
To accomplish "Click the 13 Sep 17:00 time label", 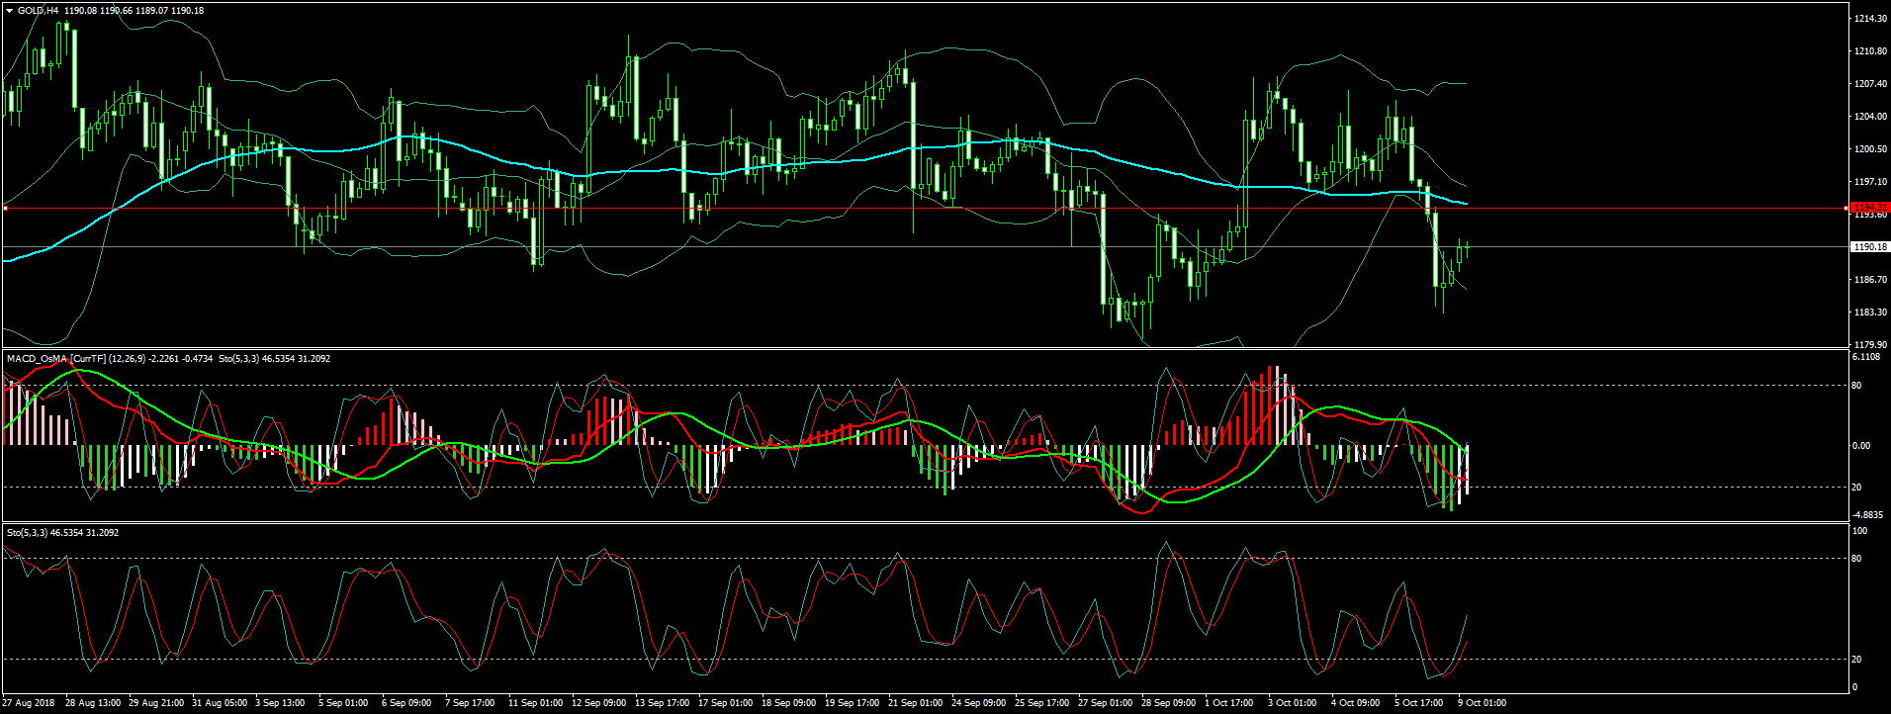I will click(663, 703).
